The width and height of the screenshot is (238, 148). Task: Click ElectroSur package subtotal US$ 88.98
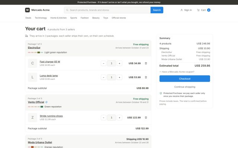(142, 88)
